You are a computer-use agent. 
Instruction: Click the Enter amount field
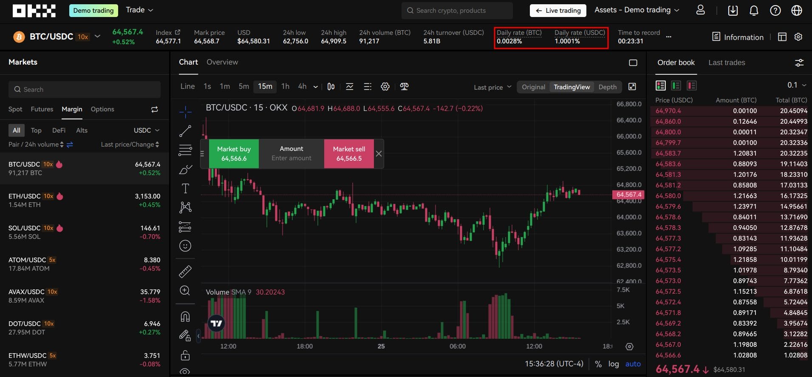point(291,158)
